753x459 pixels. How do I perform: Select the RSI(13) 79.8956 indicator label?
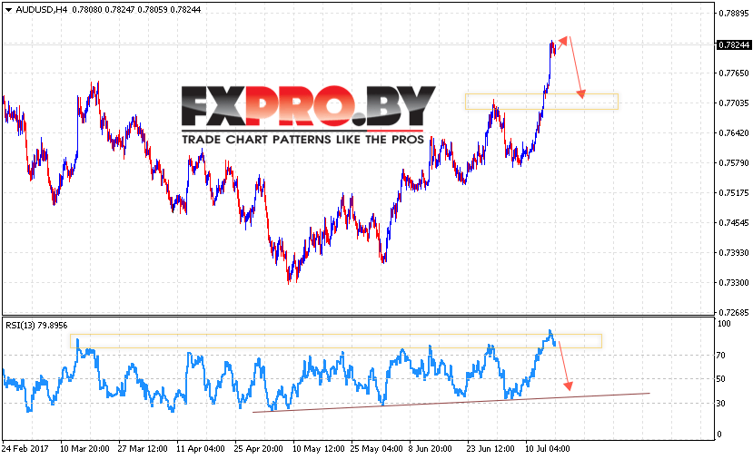click(x=36, y=325)
